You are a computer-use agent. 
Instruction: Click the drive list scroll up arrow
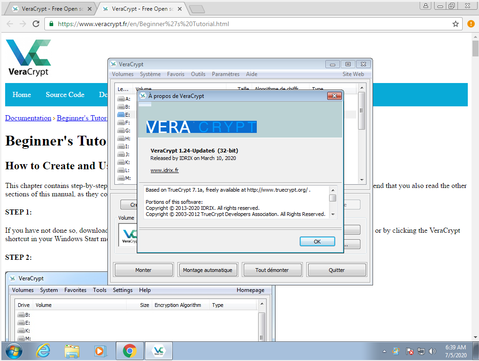tap(362, 88)
